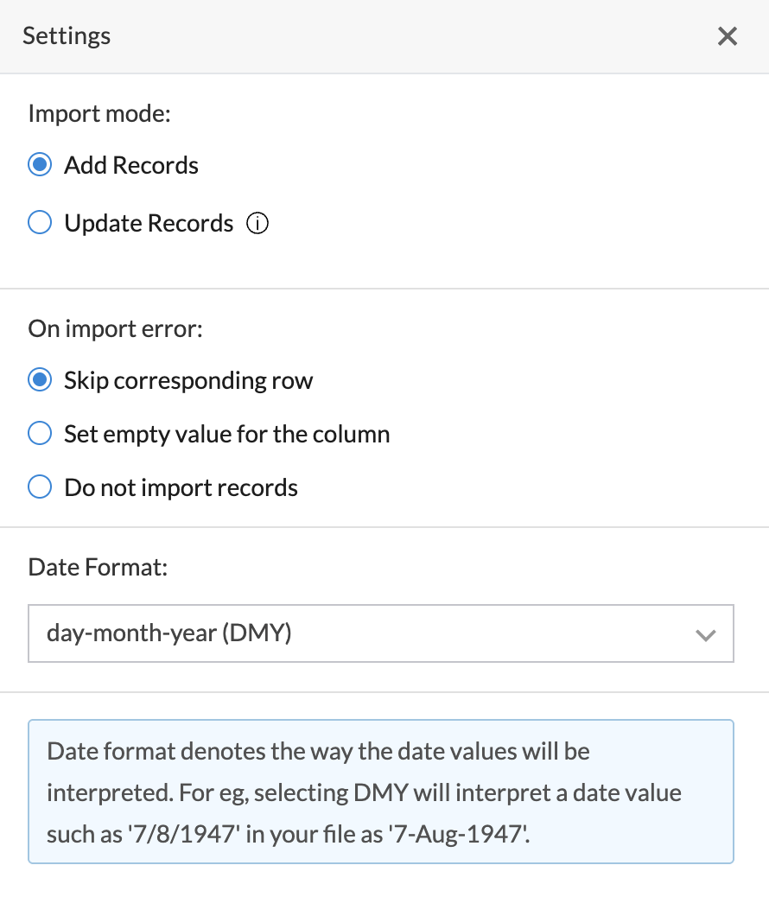The width and height of the screenshot is (769, 897).
Task: Click the Settings panel title
Action: pyautogui.click(x=67, y=36)
